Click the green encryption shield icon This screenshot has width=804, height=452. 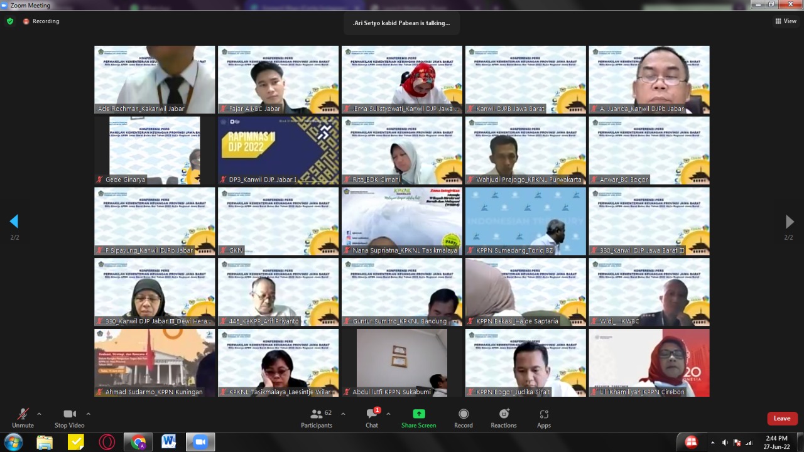click(10, 21)
